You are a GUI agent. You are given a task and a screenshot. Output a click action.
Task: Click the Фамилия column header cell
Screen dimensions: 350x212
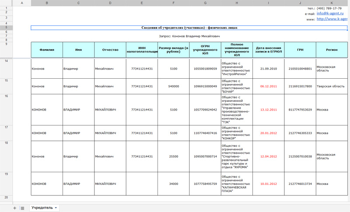(47, 50)
